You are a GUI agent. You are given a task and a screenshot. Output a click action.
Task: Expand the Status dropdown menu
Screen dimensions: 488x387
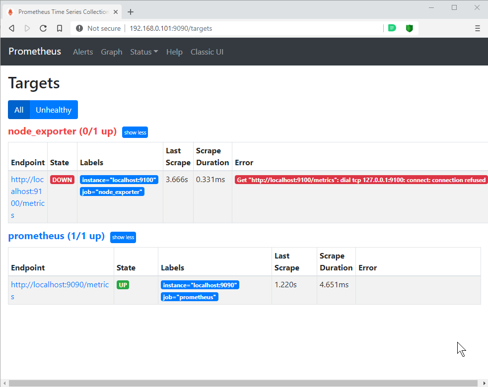[x=144, y=52]
